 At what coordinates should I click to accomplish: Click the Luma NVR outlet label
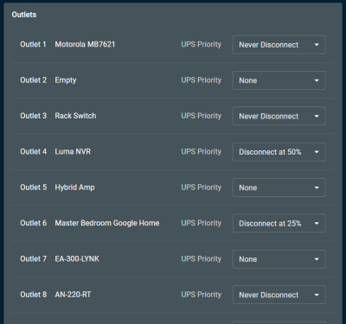coord(73,151)
